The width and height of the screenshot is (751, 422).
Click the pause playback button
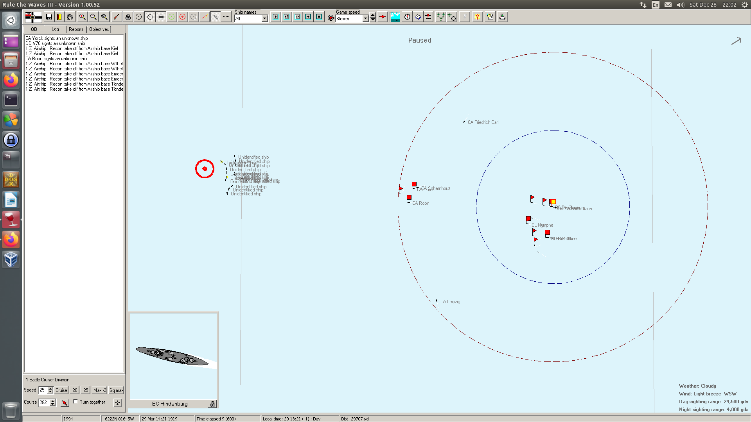pyautogui.click(x=319, y=17)
